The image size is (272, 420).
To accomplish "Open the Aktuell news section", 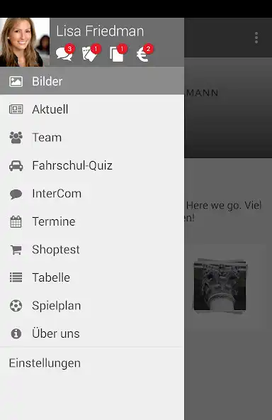I will (x=92, y=109).
